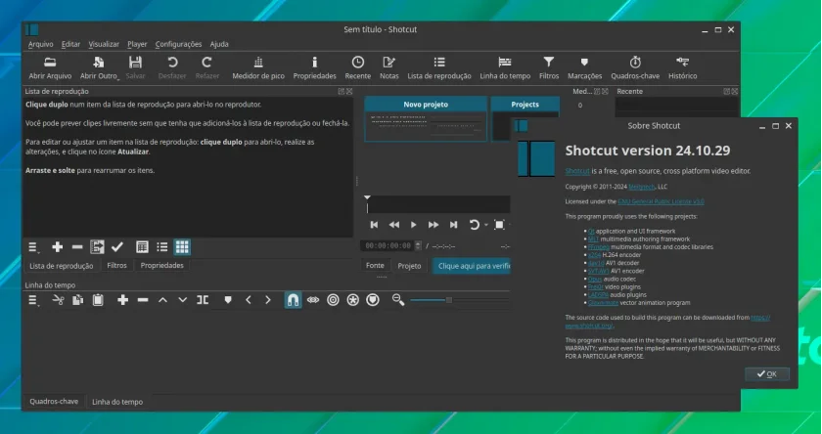Select the Filtros tab below playlist
This screenshot has height=434, width=822.
(116, 266)
